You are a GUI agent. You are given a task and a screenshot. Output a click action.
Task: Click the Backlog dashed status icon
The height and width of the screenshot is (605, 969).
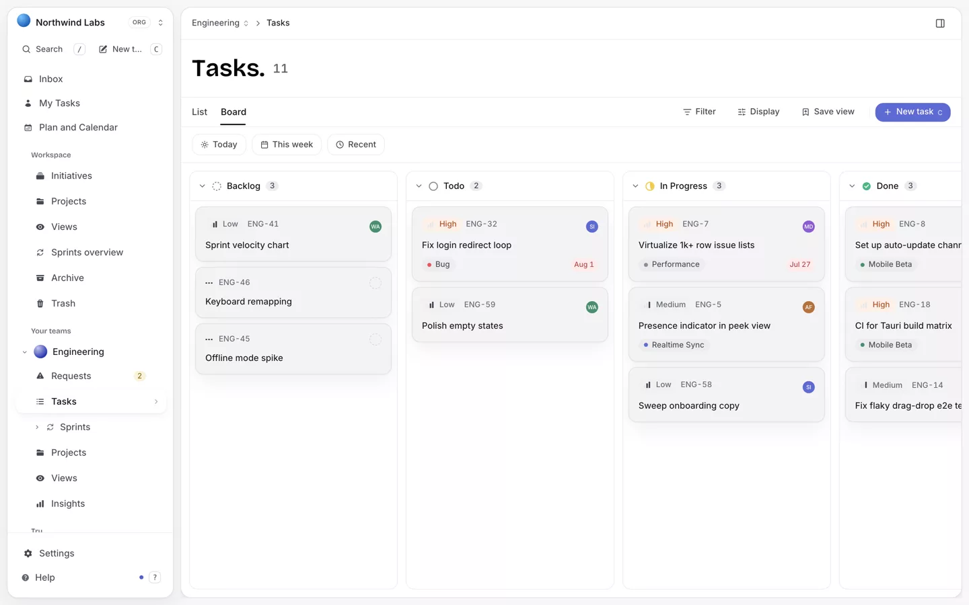click(x=217, y=187)
